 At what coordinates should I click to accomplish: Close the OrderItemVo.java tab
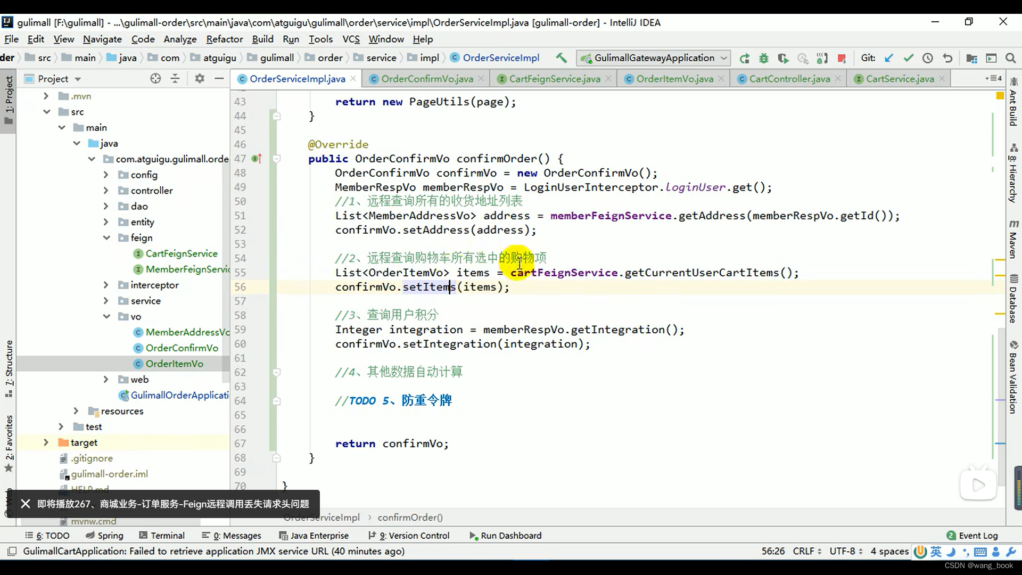coord(721,79)
